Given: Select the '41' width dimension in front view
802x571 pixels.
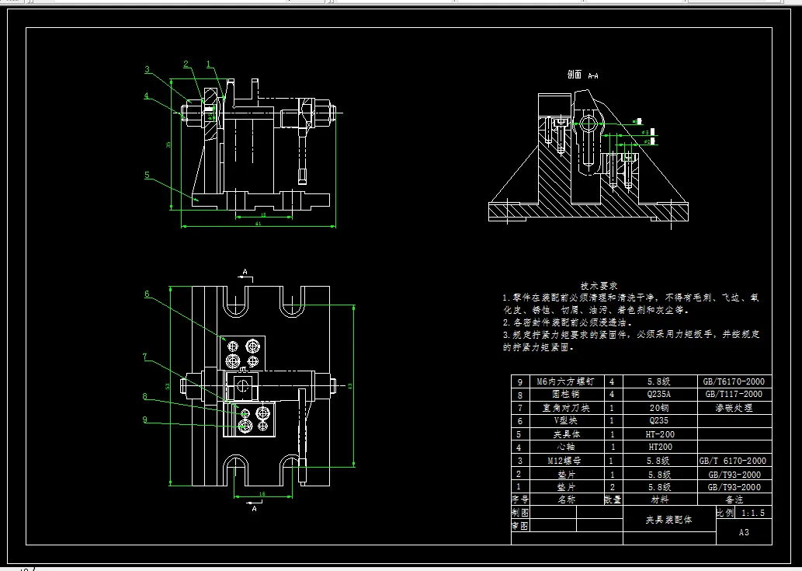Looking at the screenshot, I should 259,224.
